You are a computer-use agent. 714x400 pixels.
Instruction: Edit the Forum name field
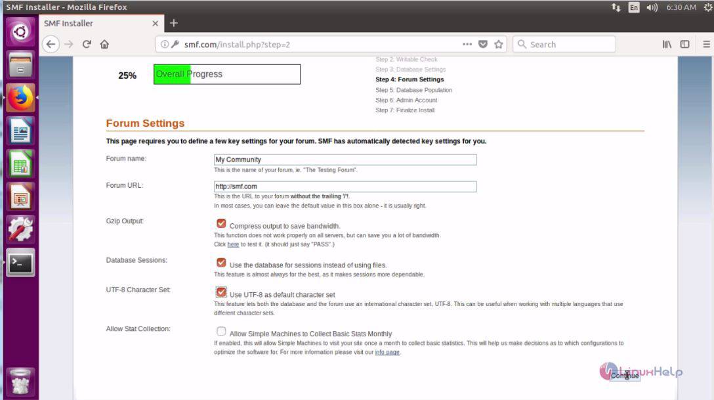point(345,160)
